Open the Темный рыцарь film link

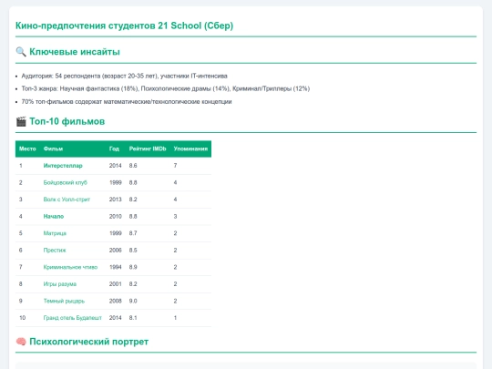coord(64,302)
